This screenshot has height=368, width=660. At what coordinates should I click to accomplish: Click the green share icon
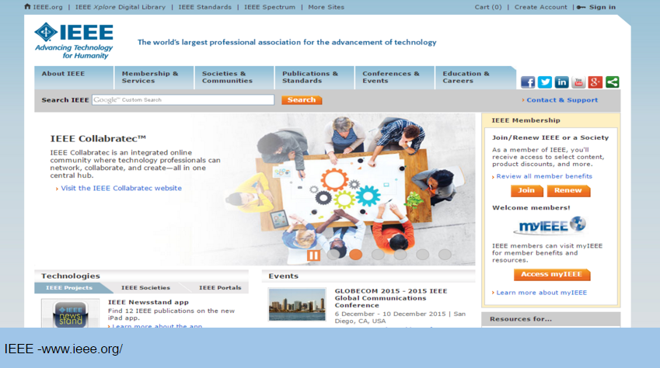point(612,82)
